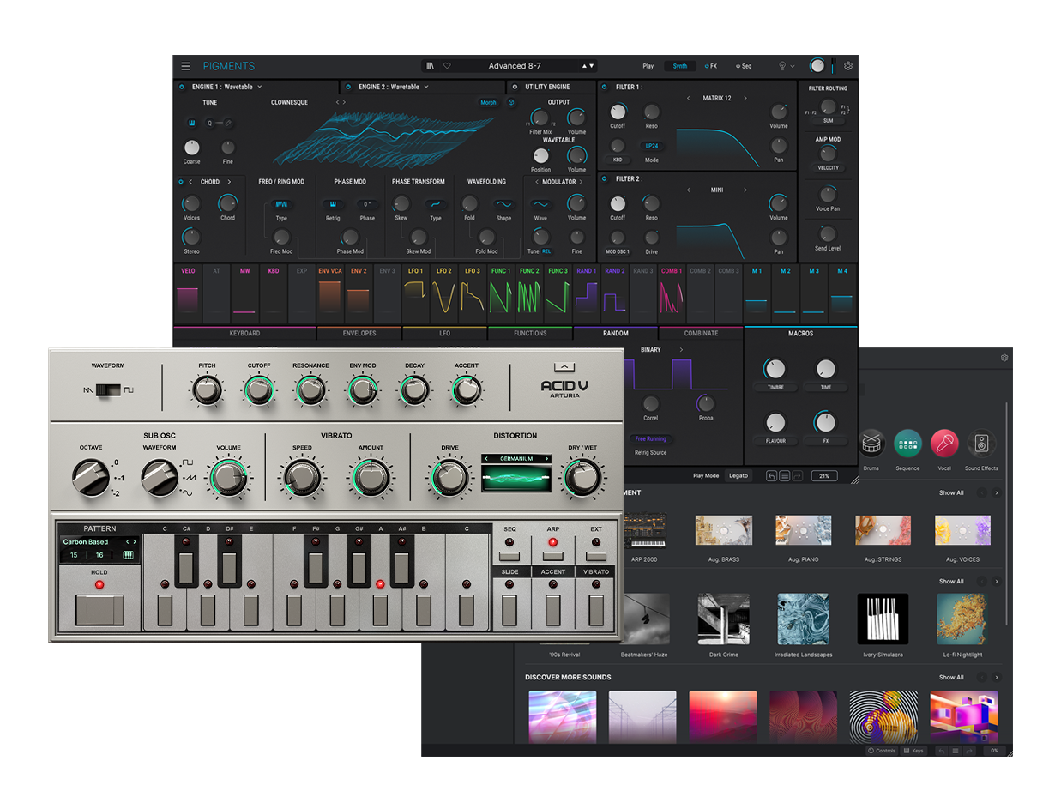Click the Freq/Ring Mod Type icon
Viewport: 1061px width, 797px height.
(x=281, y=205)
